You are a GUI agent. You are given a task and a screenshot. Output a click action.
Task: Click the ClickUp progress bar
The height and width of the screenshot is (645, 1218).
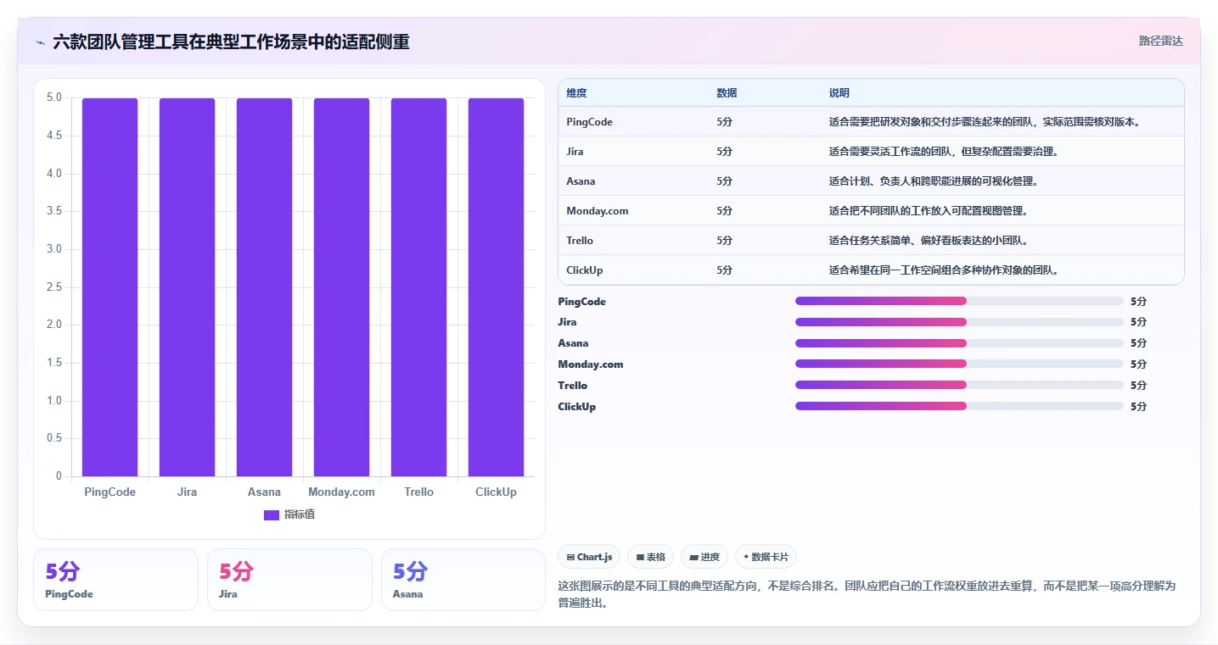click(959, 406)
